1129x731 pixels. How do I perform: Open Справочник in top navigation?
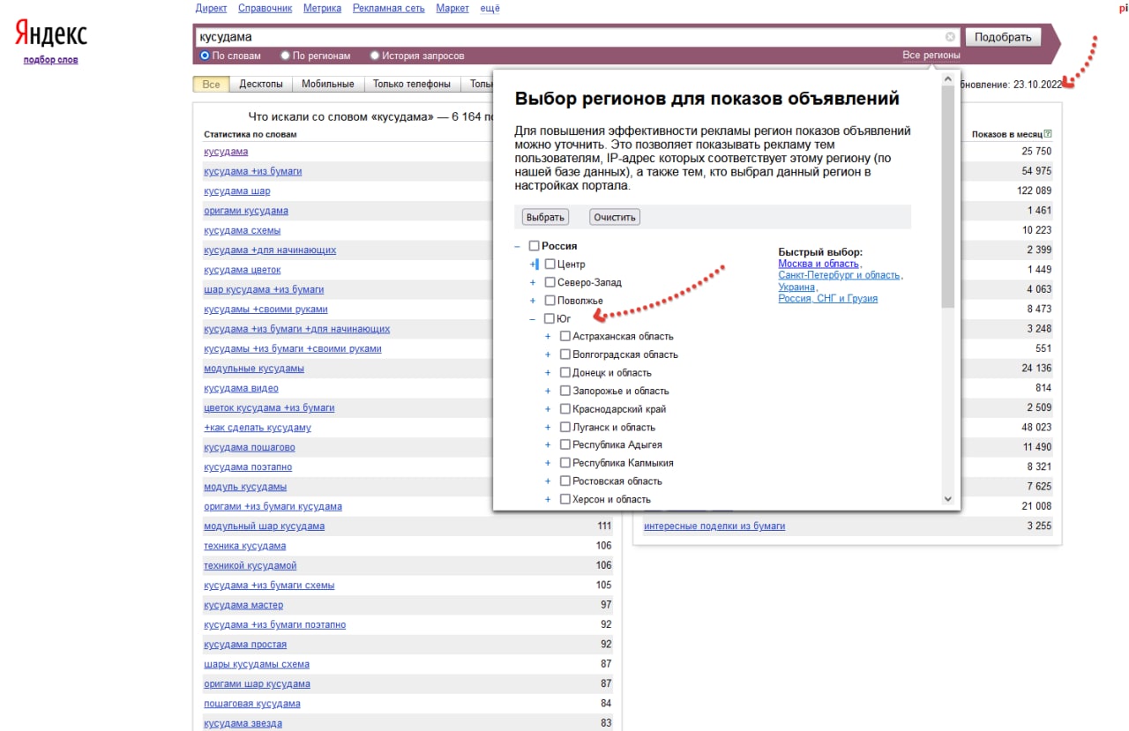click(x=265, y=8)
